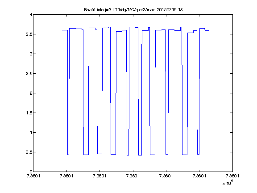Click the y-axis label 0.5
Screen dimensions: 257x193
[x=29, y=152]
